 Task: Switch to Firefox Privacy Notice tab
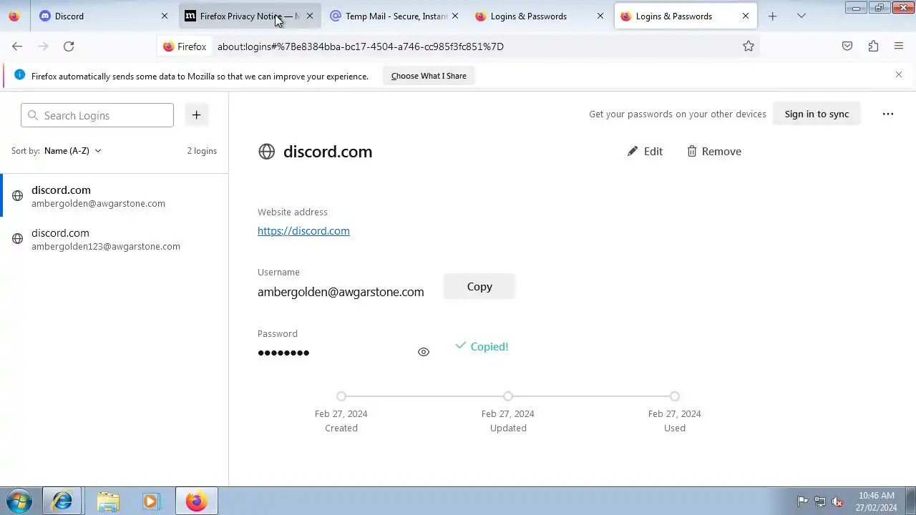(x=249, y=16)
